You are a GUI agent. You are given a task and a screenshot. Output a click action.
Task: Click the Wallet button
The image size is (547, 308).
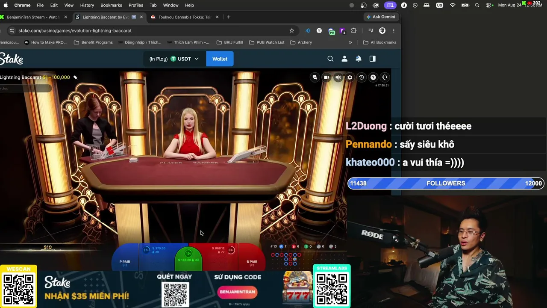pos(220,59)
